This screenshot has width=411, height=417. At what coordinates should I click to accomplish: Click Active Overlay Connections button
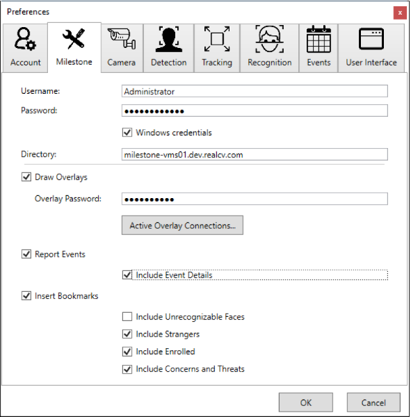pyautogui.click(x=182, y=225)
